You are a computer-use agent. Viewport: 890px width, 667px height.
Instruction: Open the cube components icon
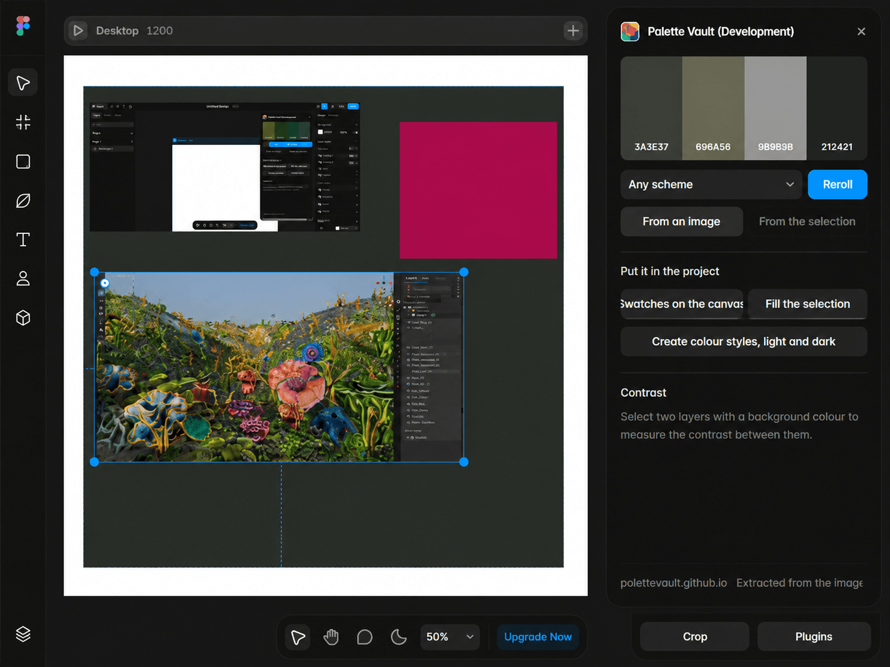23,318
